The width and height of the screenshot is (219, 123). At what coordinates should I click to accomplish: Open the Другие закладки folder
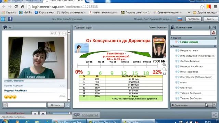205,13
